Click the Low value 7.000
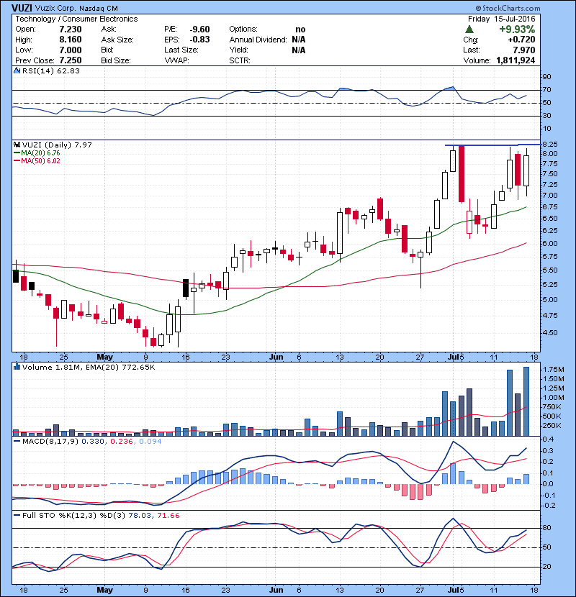Image resolution: width=576 pixels, height=597 pixels. [x=71, y=50]
